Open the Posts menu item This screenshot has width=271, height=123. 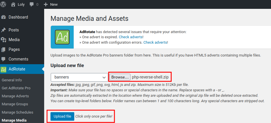pyautogui.click(x=14, y=30)
